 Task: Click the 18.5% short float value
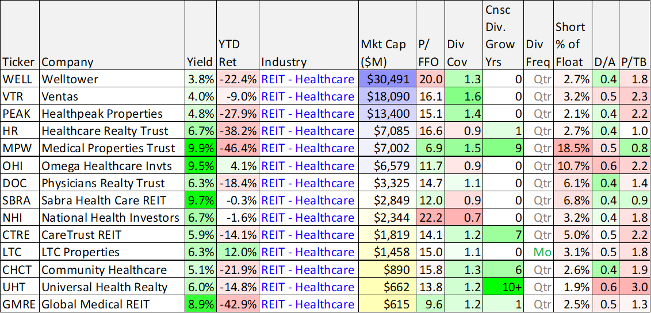coord(573,148)
